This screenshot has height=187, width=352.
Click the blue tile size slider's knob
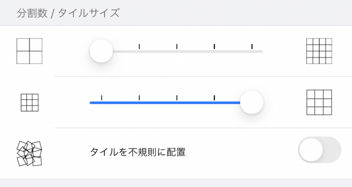pyautogui.click(x=251, y=102)
